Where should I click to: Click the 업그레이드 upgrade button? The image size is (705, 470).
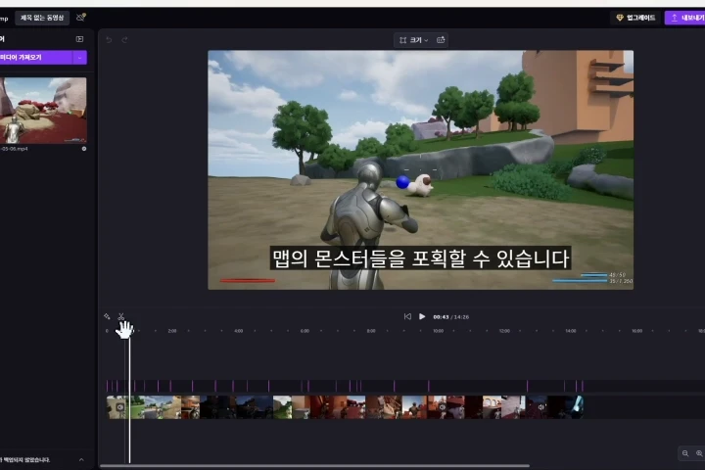(635, 18)
